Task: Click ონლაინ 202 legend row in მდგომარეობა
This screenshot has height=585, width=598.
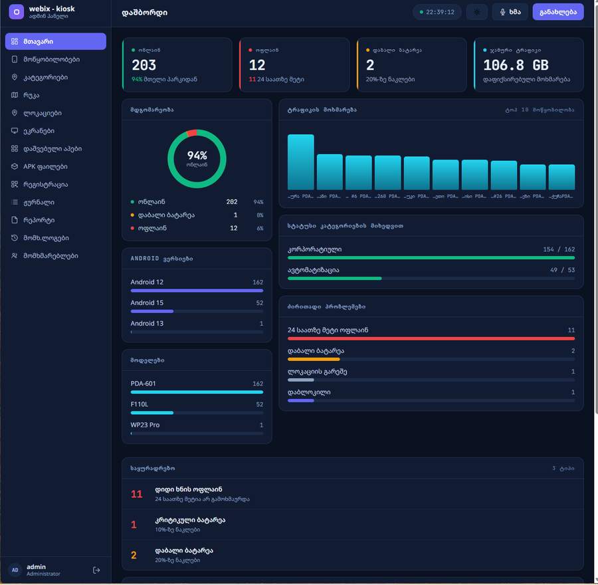Action: (197, 201)
